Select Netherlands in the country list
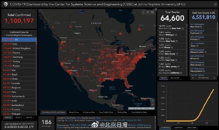The image size is (219, 130). pos(19,96)
